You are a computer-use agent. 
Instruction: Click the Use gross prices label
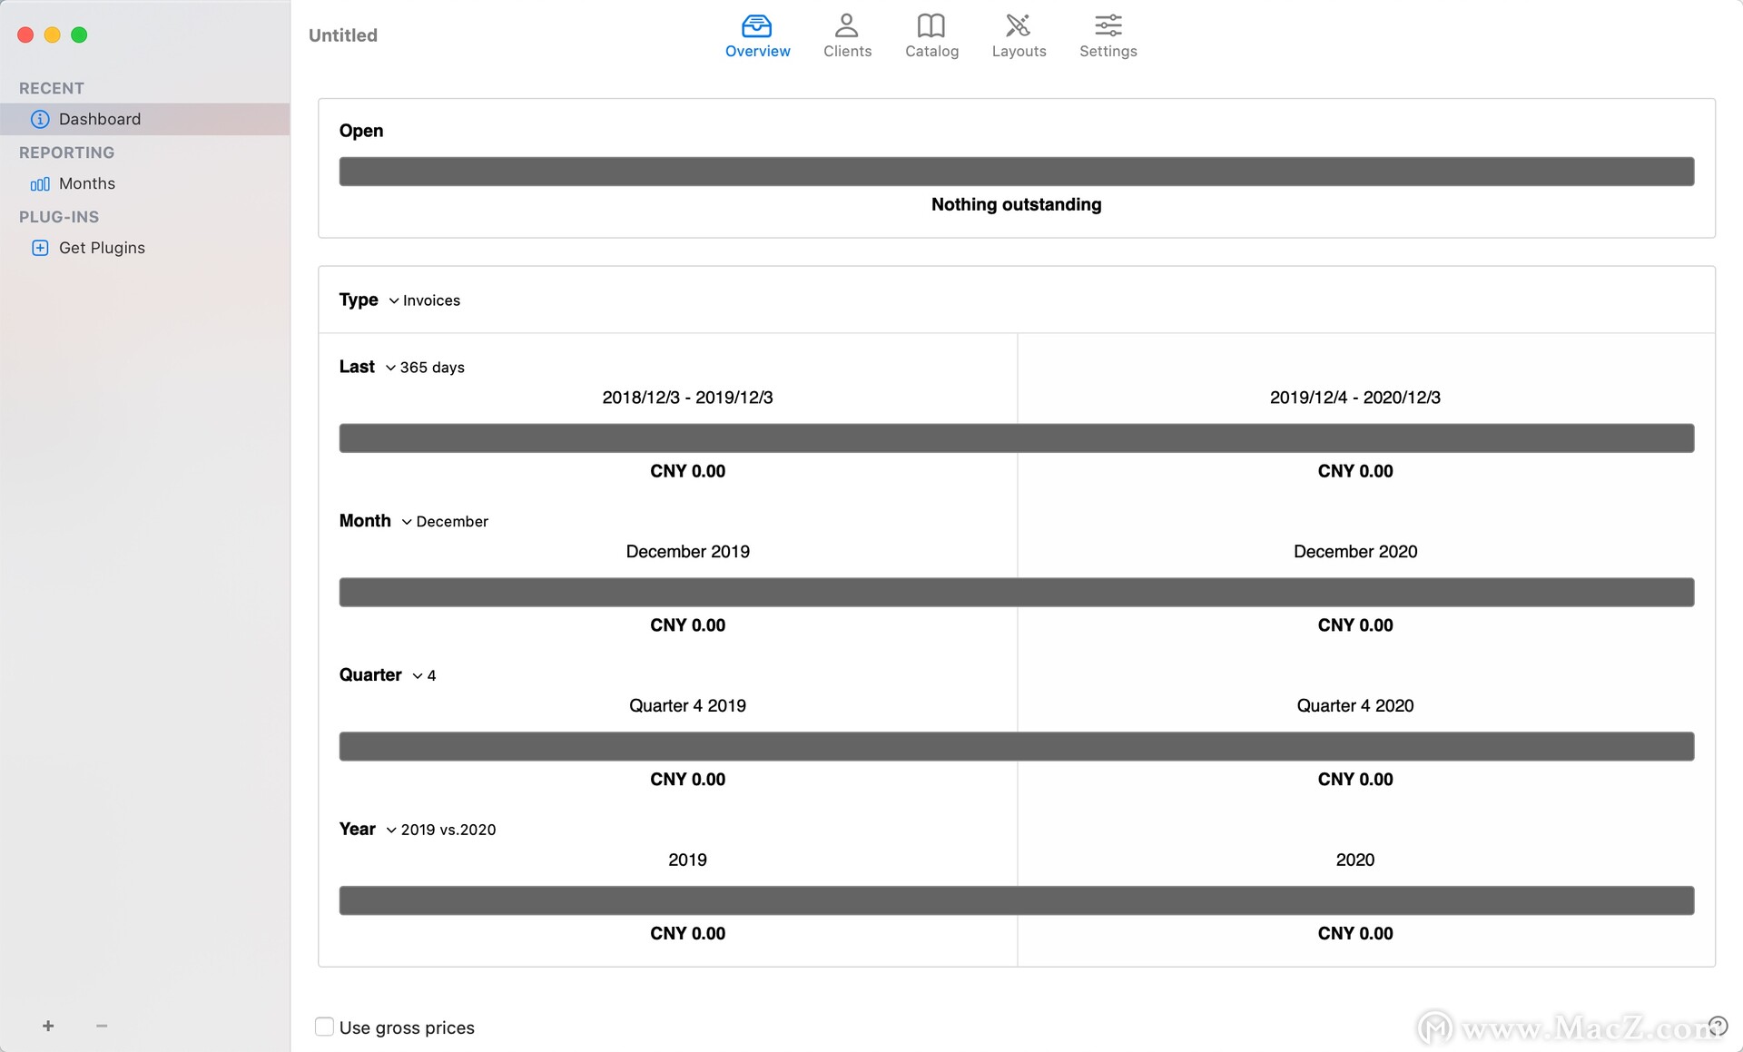coord(407,1028)
